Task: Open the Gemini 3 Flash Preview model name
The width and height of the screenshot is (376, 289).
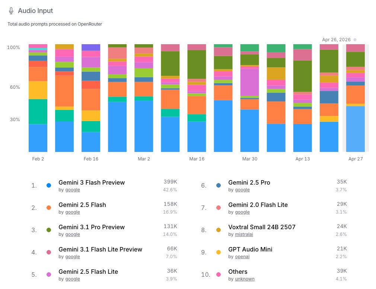Action: [92, 182]
